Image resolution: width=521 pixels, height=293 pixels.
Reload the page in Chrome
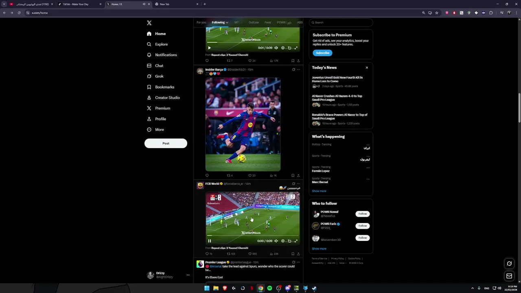click(19, 13)
